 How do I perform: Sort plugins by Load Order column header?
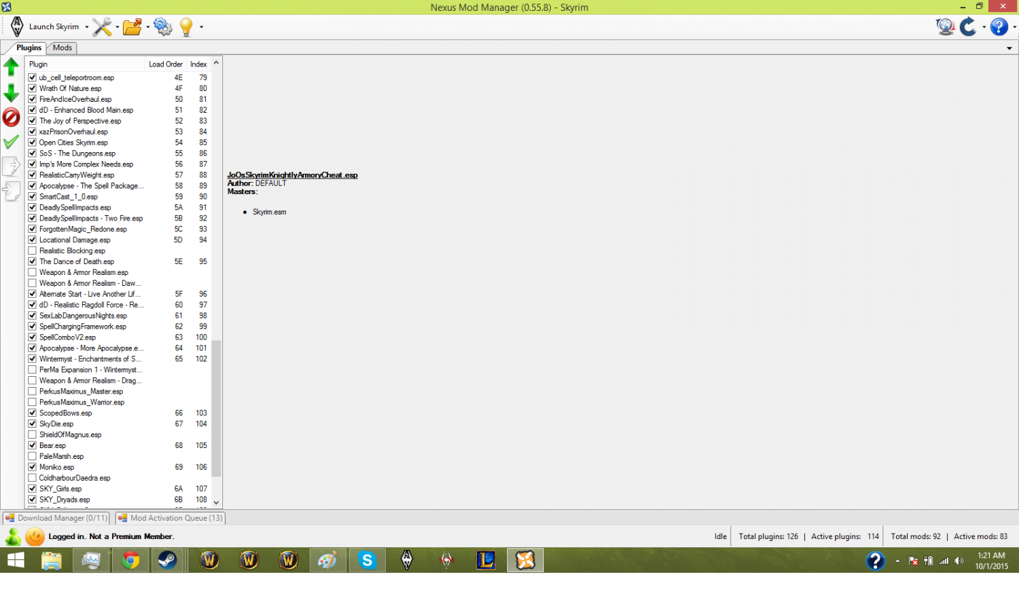pyautogui.click(x=165, y=64)
